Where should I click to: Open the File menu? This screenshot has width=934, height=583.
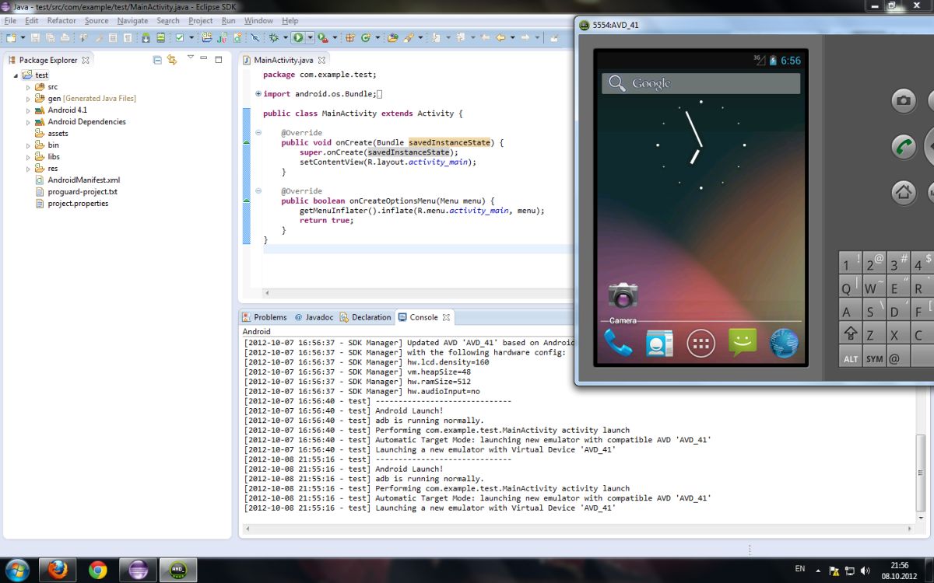[10, 21]
